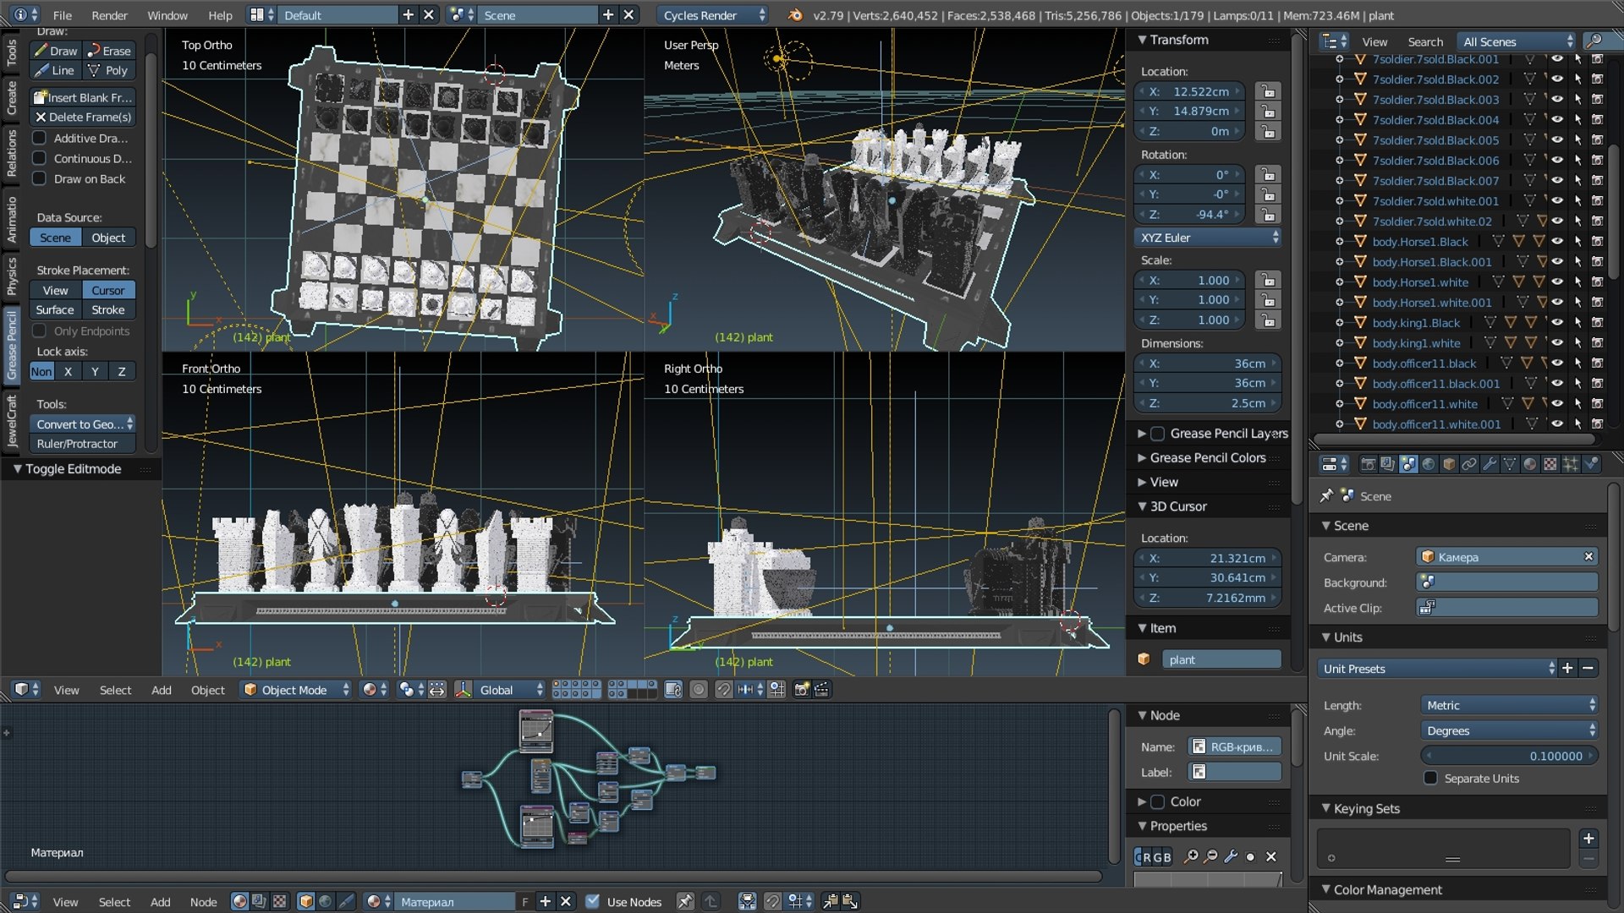Toggle node editor pin icon
Viewport: 1624px width, 913px height.
point(685,902)
